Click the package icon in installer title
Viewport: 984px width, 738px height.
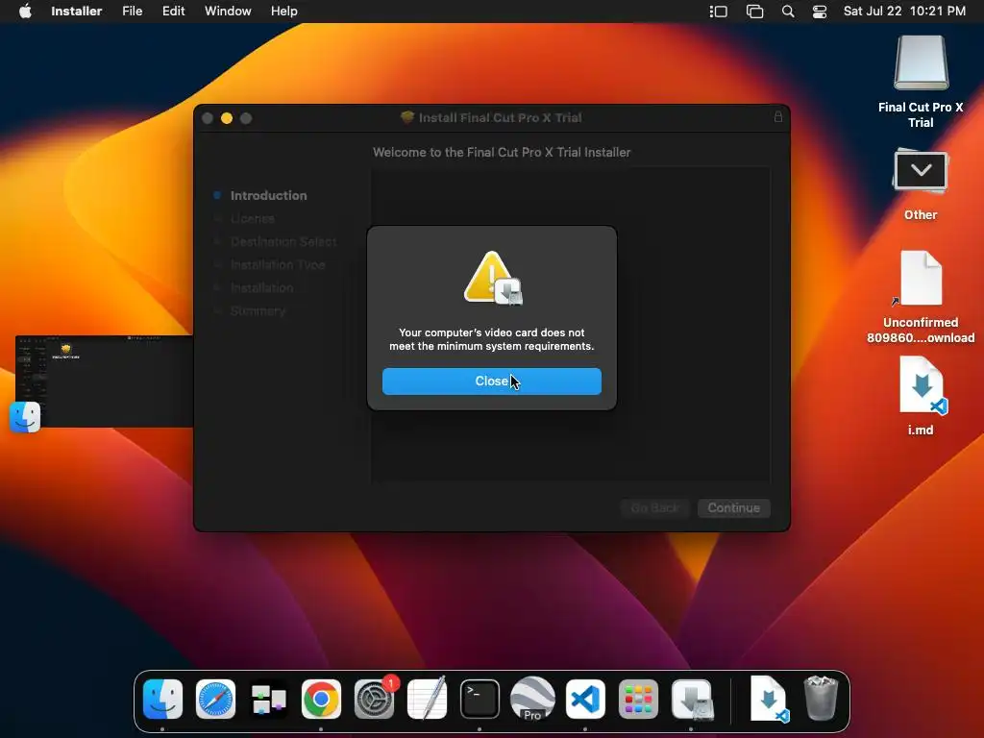point(407,117)
